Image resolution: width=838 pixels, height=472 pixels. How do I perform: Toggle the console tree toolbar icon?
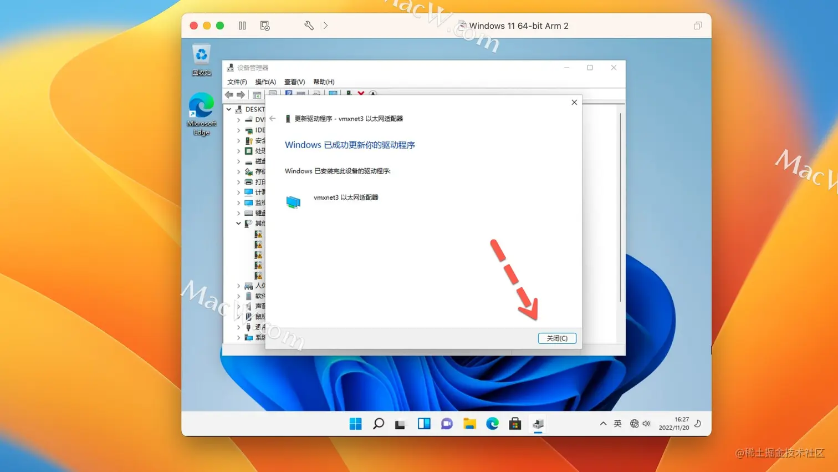coord(257,95)
